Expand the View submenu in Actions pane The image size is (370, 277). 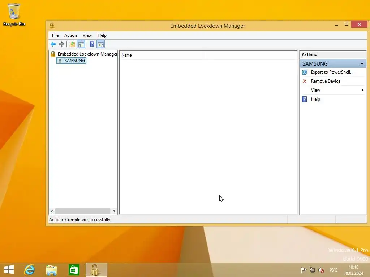333,90
